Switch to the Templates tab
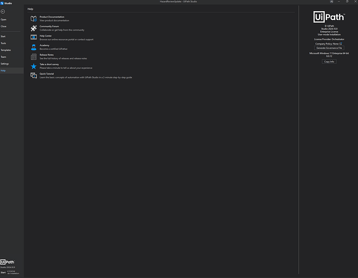This screenshot has width=358, height=278. coord(6,50)
